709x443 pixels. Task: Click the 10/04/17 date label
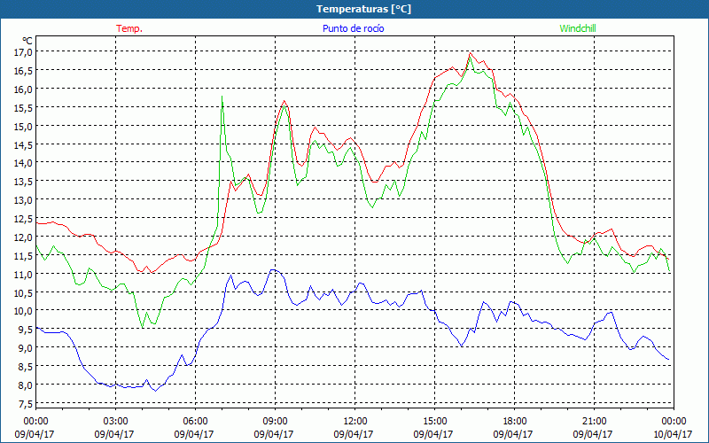[673, 434]
